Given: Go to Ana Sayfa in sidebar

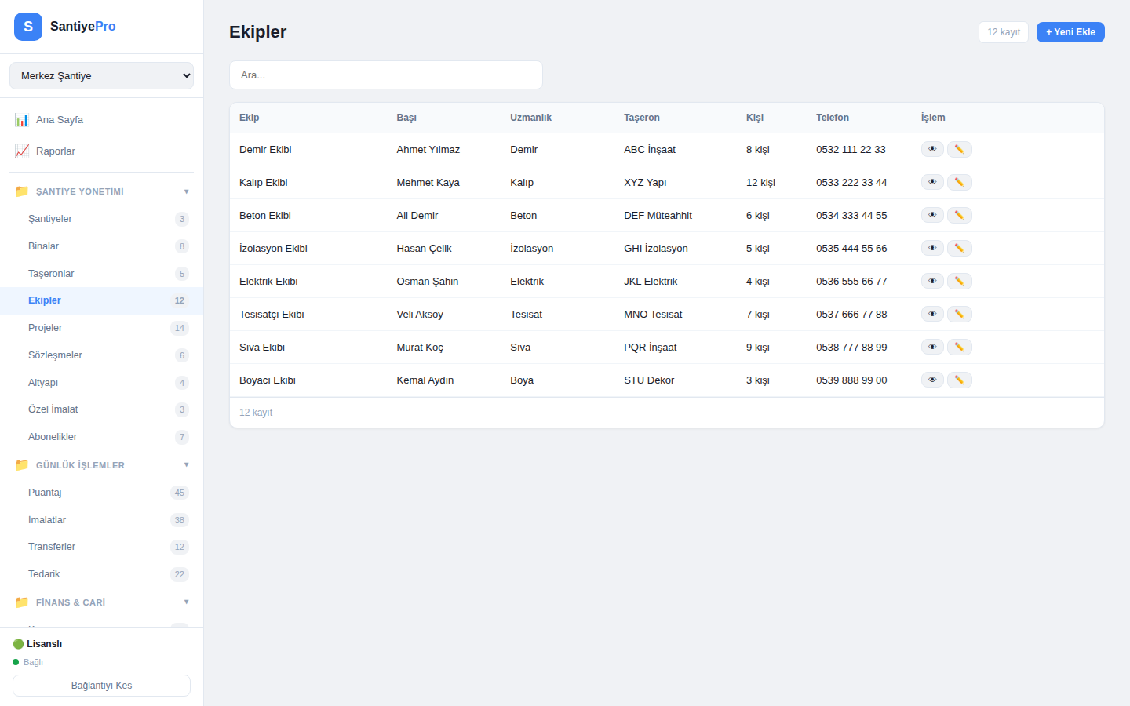Looking at the screenshot, I should point(59,120).
